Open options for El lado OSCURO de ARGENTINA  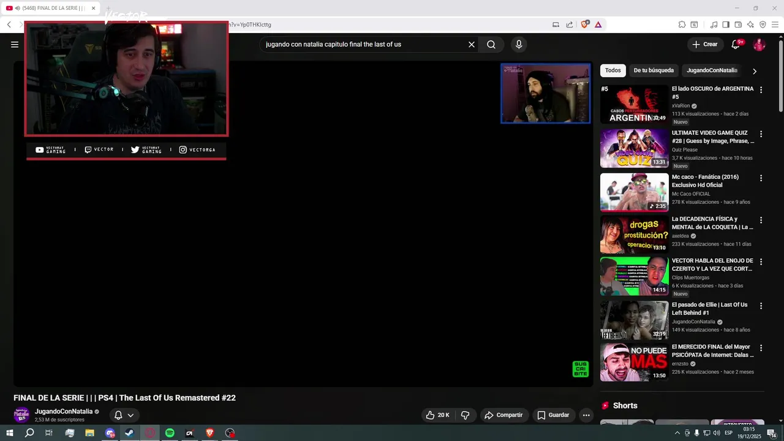pyautogui.click(x=761, y=89)
